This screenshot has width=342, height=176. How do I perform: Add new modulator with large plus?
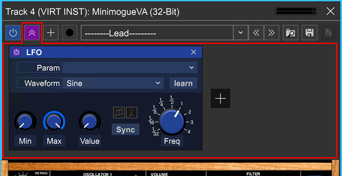pyautogui.click(x=220, y=98)
